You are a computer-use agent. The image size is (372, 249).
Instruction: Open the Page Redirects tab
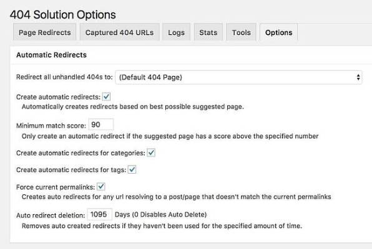pyautogui.click(x=44, y=32)
